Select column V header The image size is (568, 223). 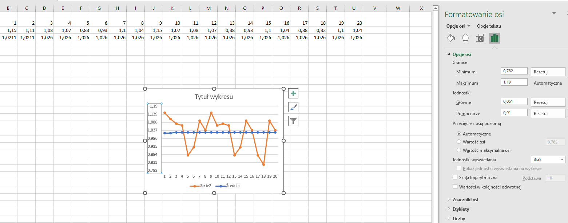pyautogui.click(x=375, y=8)
